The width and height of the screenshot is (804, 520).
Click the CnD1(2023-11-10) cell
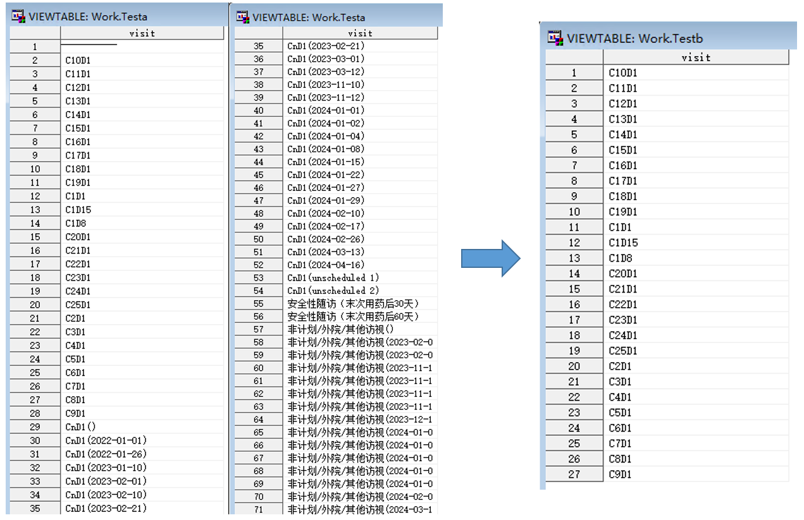pyautogui.click(x=360, y=85)
